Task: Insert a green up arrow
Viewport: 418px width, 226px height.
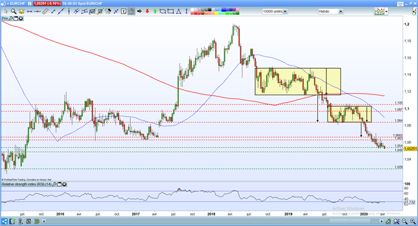Action: [155, 11]
